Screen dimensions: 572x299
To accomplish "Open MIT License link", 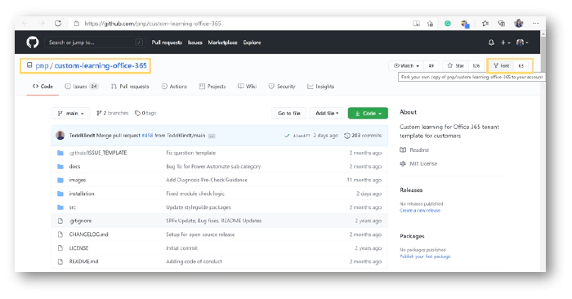I will point(423,163).
